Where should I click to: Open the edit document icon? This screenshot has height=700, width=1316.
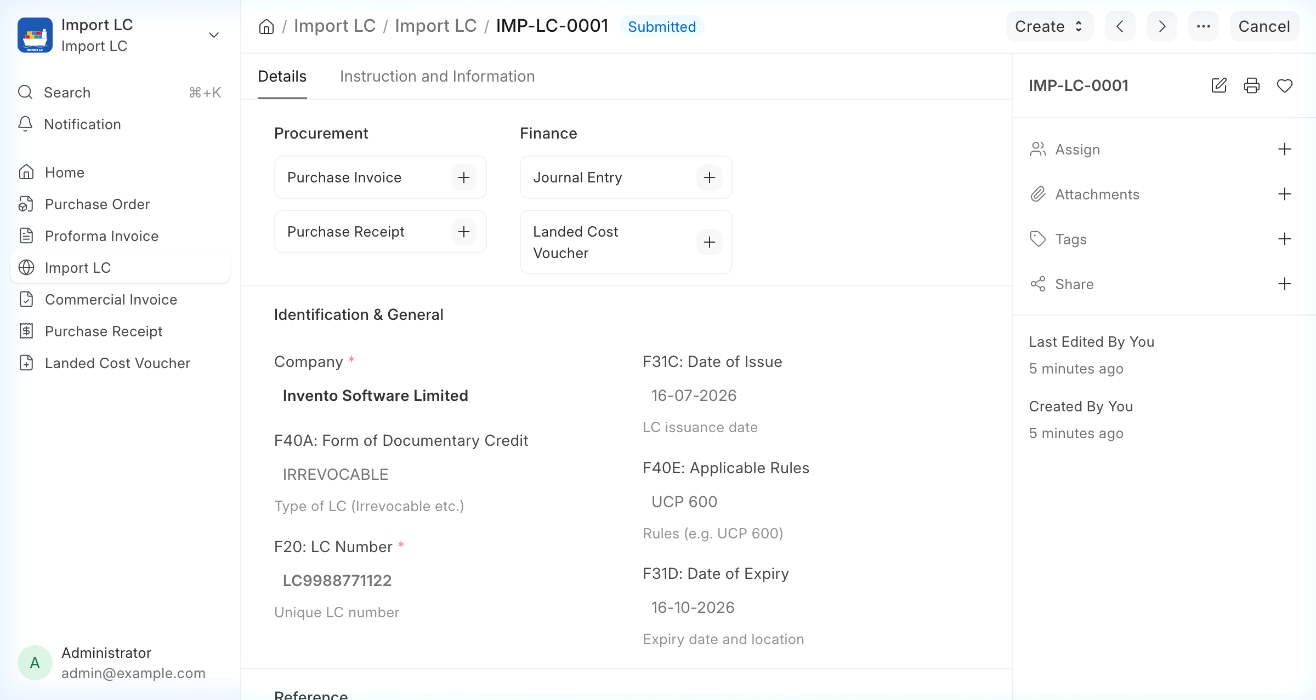[1218, 85]
